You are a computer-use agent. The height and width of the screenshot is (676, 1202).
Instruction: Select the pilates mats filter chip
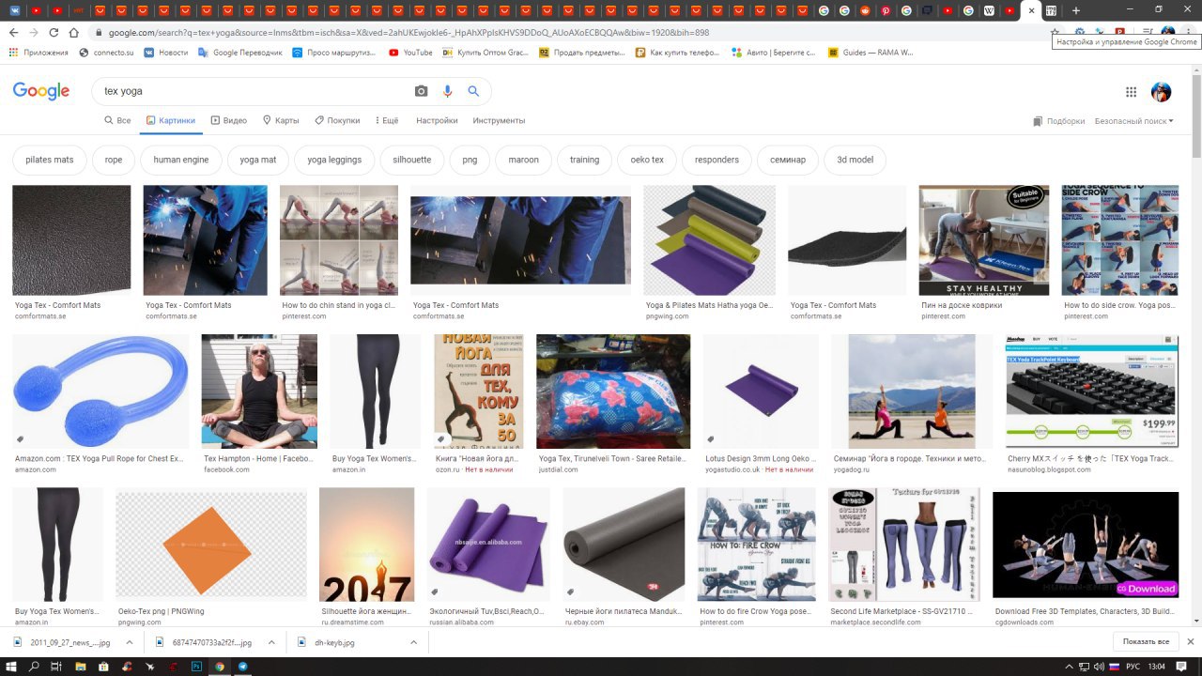(50, 160)
